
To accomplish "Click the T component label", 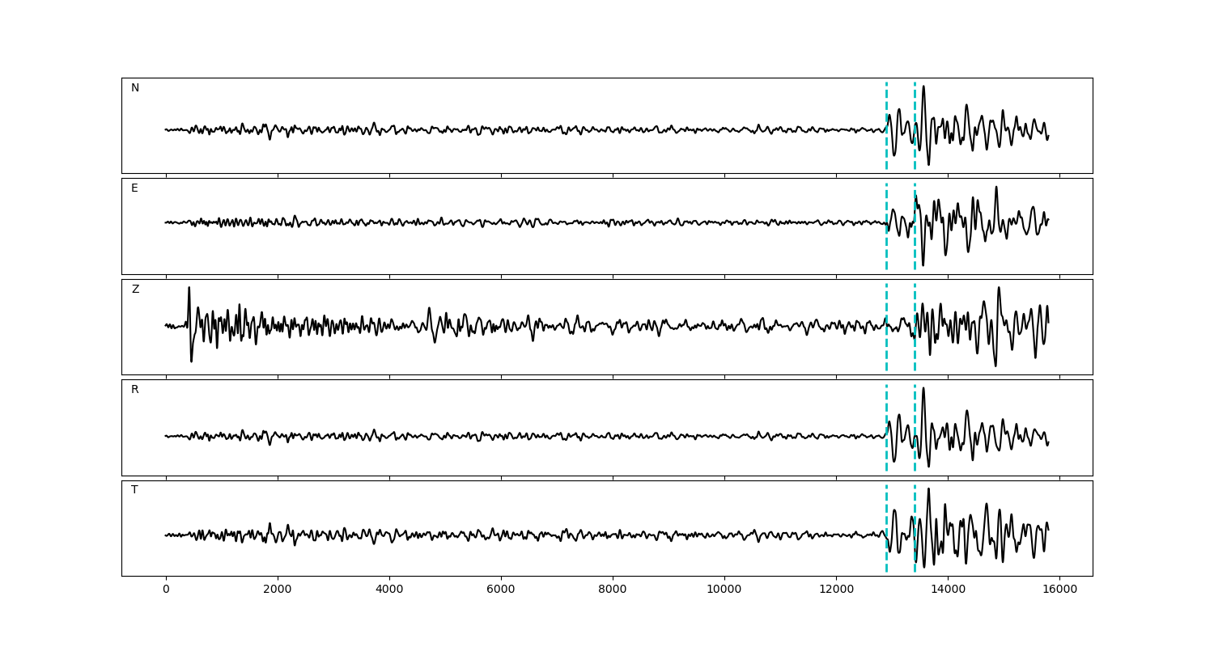I will coord(134,490).
